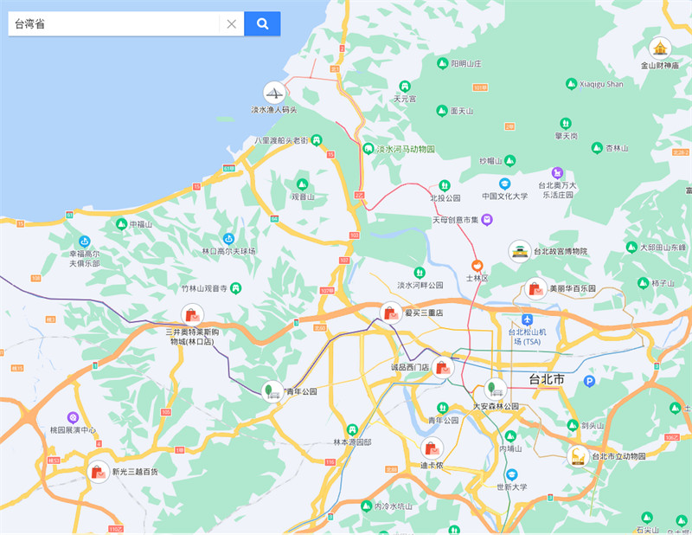Open the 新光三越百货 shopping marker
The height and width of the screenshot is (535, 692).
[x=98, y=472]
